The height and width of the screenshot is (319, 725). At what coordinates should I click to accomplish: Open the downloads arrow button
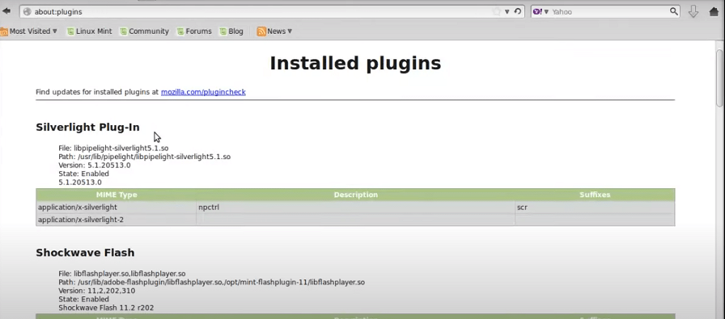[693, 11]
